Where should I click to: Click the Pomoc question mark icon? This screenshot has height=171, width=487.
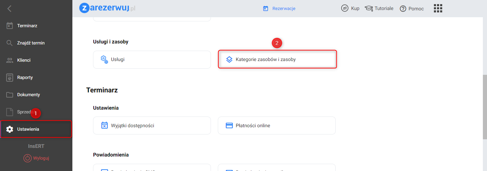[403, 9]
